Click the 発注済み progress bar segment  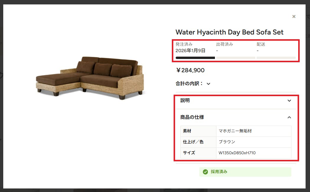point(195,58)
